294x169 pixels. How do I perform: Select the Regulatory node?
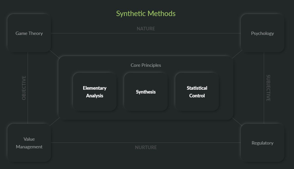262,143
